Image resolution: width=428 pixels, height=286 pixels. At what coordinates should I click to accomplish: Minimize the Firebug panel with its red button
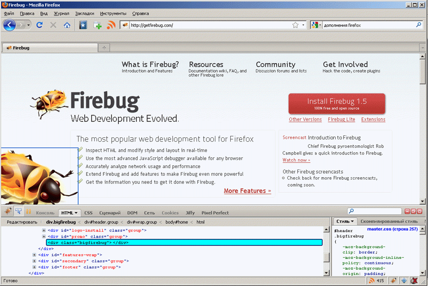[x=407, y=211]
